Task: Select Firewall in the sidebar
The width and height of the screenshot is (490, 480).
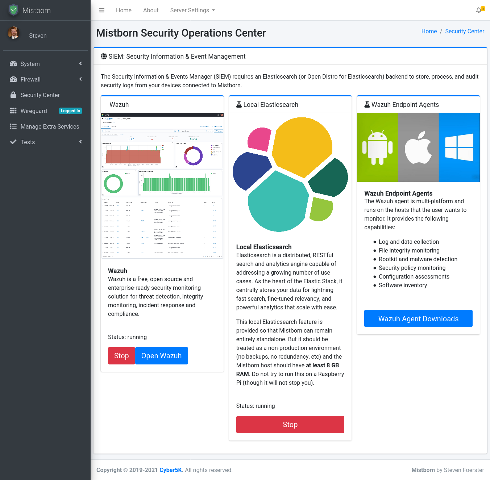Action: [45, 79]
